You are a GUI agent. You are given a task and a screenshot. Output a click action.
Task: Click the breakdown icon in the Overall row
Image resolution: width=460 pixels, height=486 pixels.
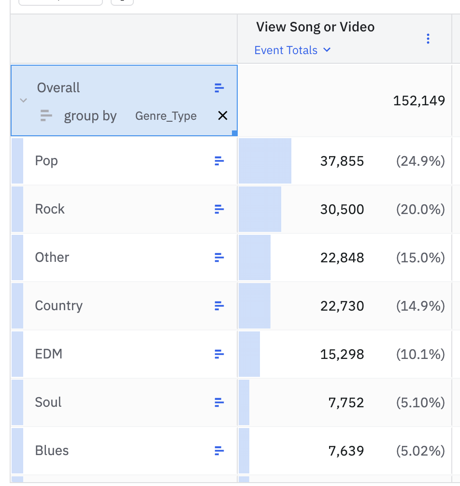coord(219,88)
